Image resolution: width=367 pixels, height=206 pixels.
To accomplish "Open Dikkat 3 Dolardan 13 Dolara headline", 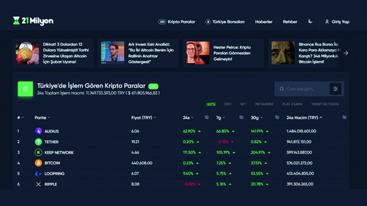I will coord(66,53).
